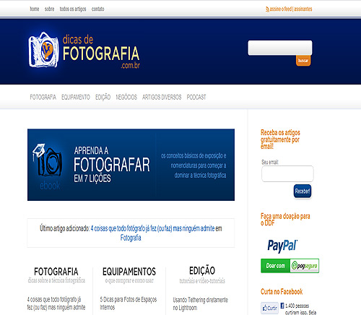Click 'Receba os artigos gratuitamente por email!' heading
The image size is (361, 315).
(280, 139)
